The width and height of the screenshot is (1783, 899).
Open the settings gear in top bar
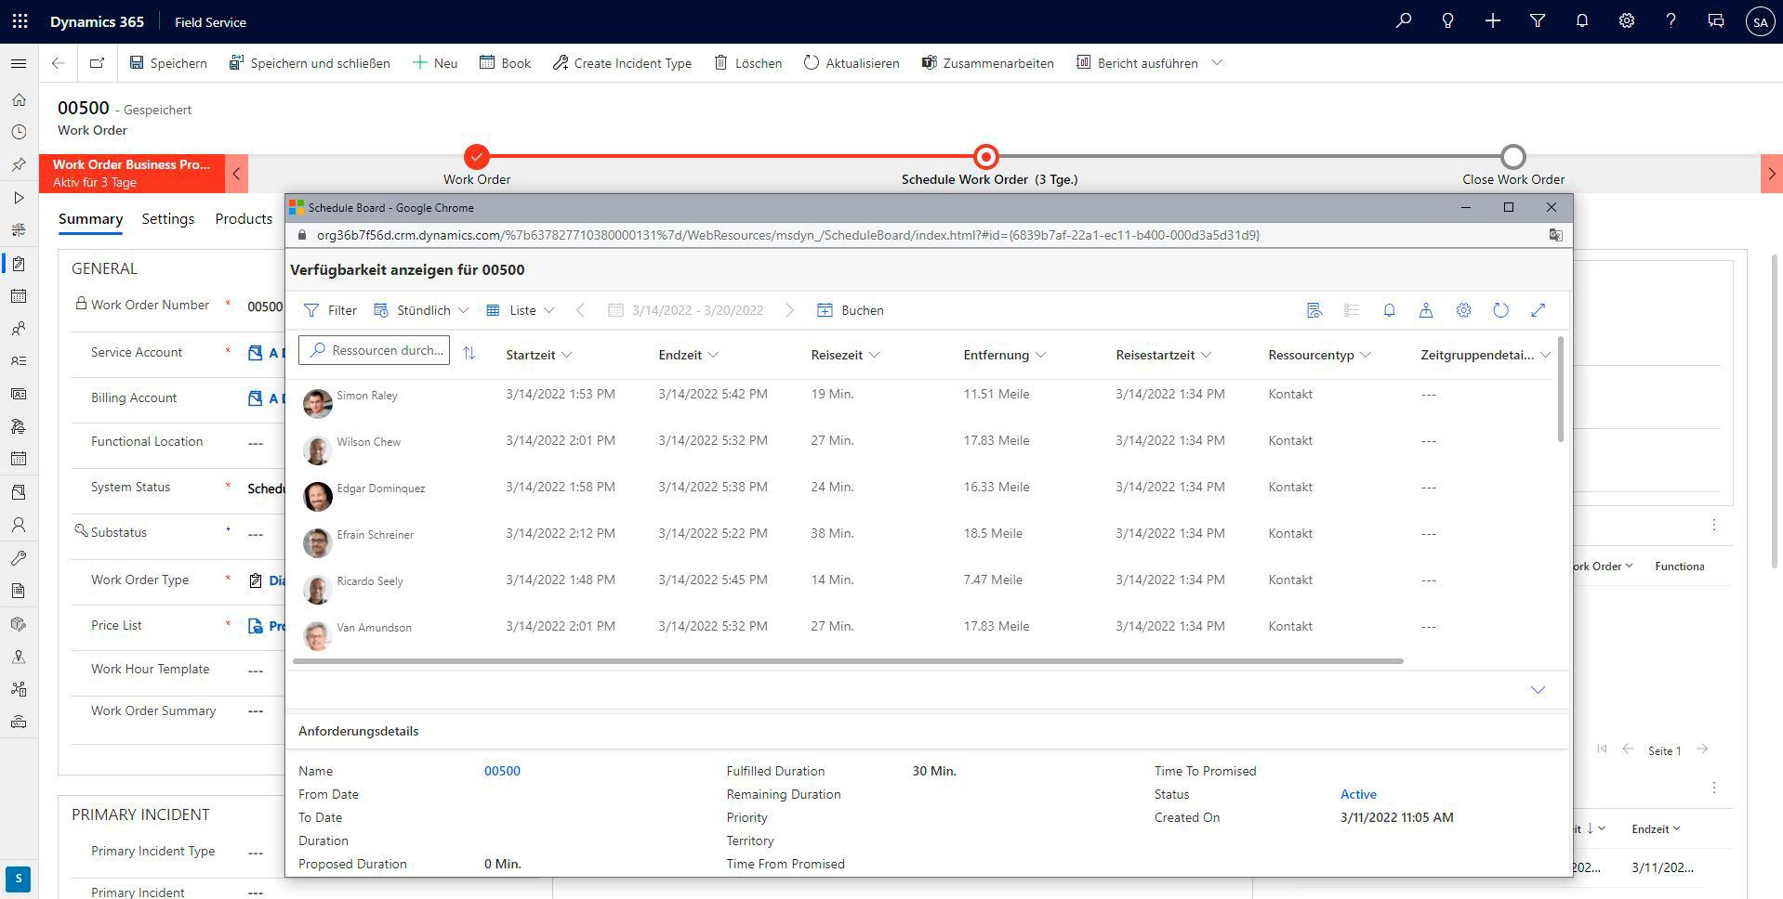(1626, 21)
